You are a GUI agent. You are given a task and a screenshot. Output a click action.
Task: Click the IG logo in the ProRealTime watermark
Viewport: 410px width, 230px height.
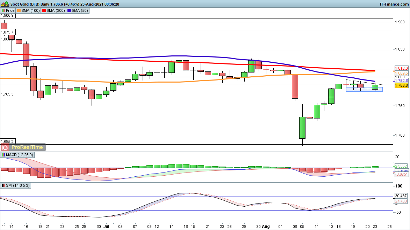5,147
